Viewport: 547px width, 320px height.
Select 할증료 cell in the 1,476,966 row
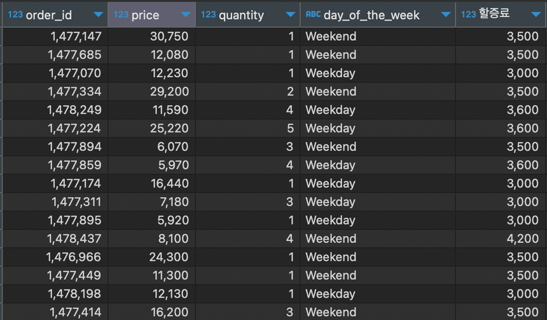click(x=501, y=257)
